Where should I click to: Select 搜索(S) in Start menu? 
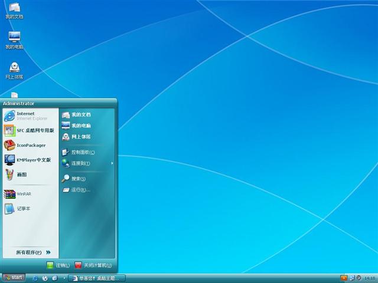pyautogui.click(x=78, y=179)
